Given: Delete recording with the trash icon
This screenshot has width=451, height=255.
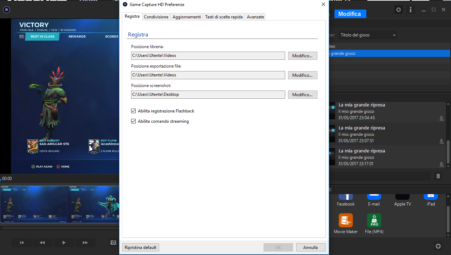Looking at the screenshot, I should (x=438, y=176).
